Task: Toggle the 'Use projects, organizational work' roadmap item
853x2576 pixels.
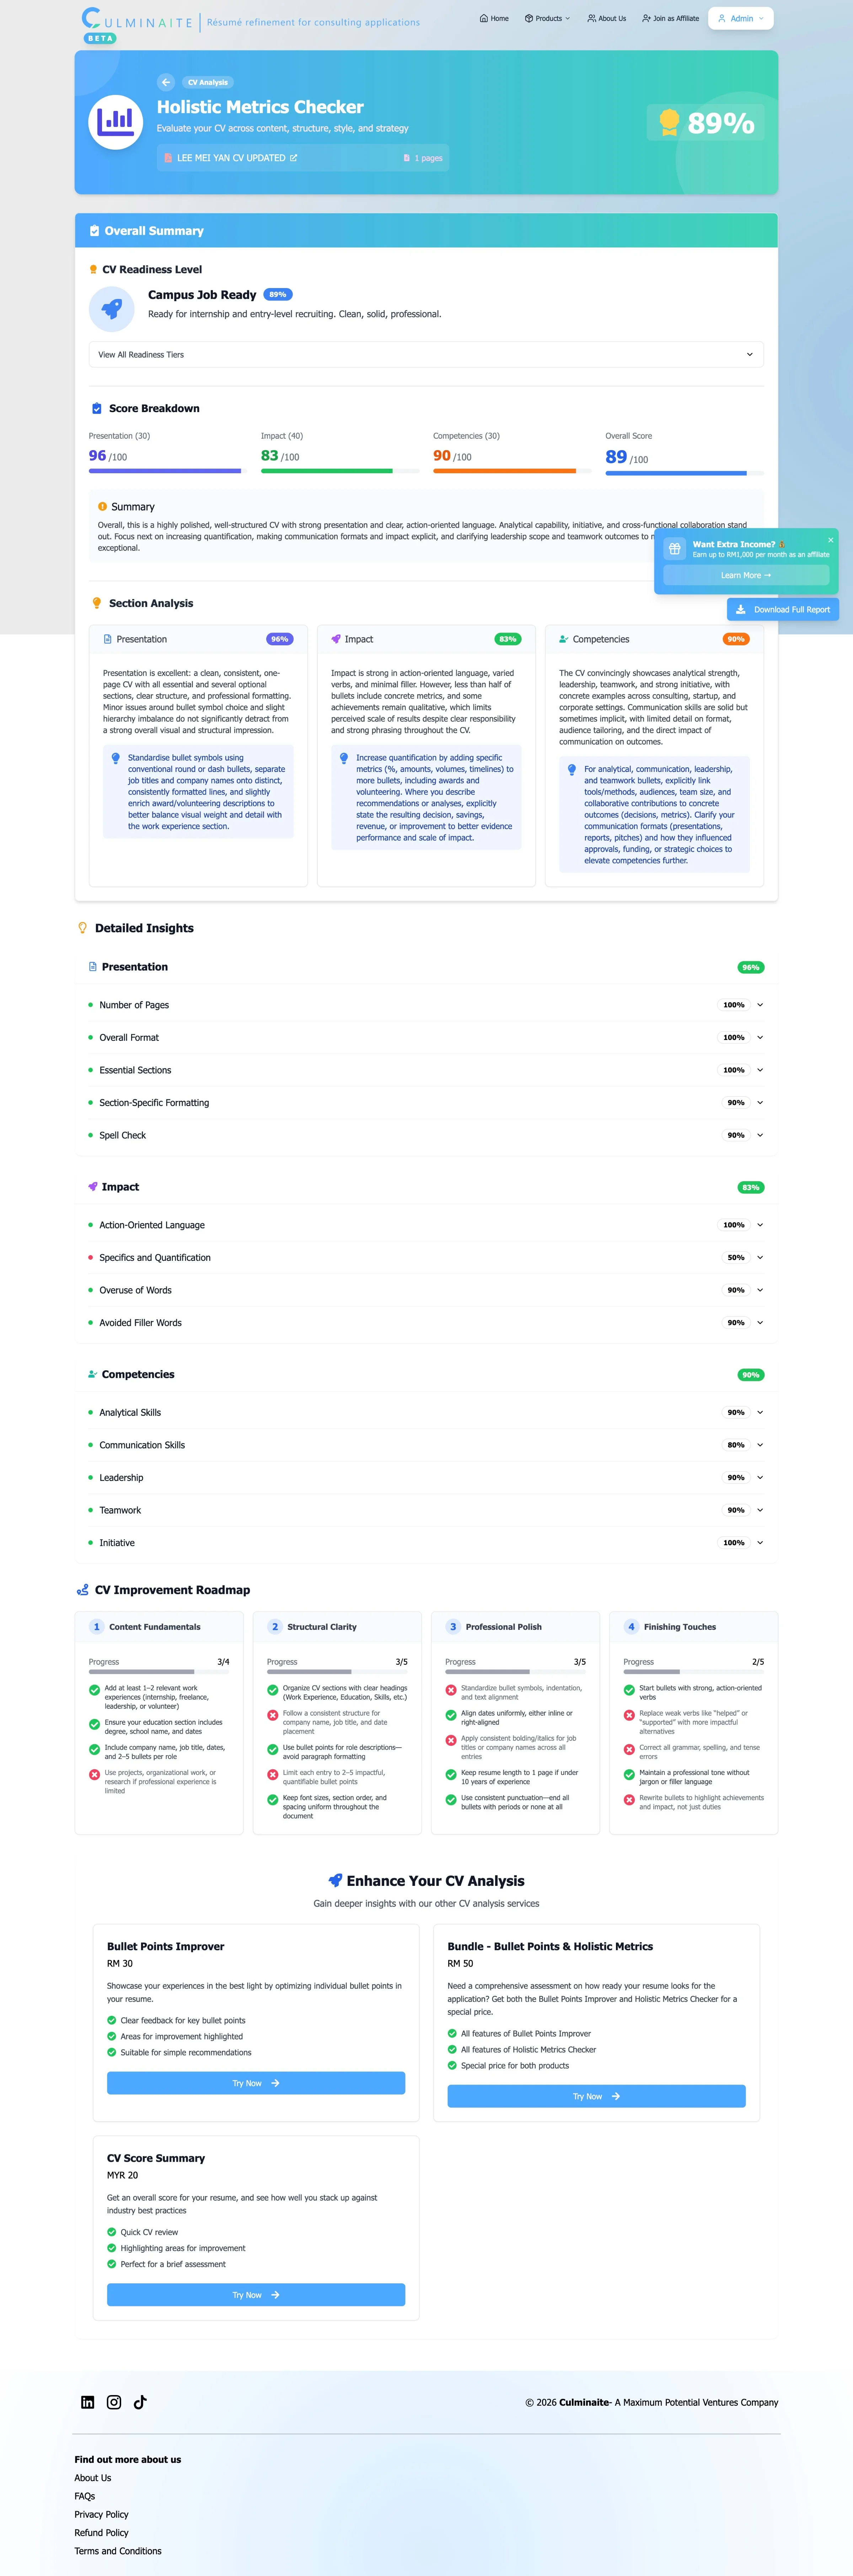Action: [x=95, y=1775]
